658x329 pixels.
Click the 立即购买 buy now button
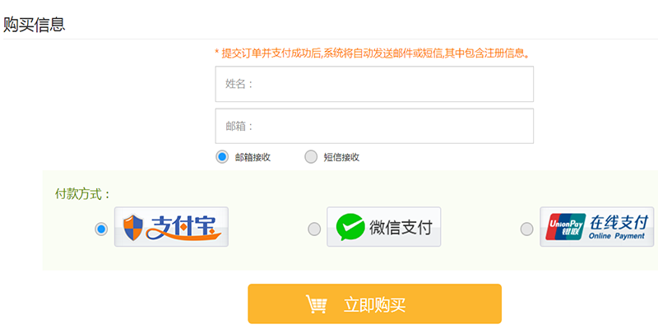(375, 304)
